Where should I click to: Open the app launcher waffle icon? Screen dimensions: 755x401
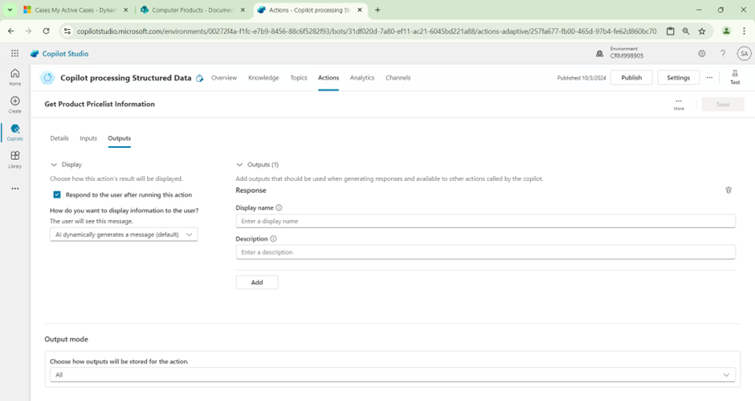[x=14, y=54]
